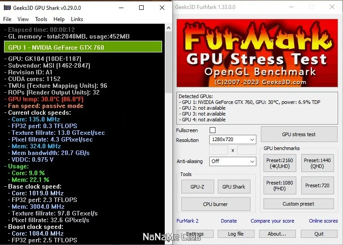Open the View menu in GPU Shark
Viewport: 343px width, 245px height.
tap(23, 19)
